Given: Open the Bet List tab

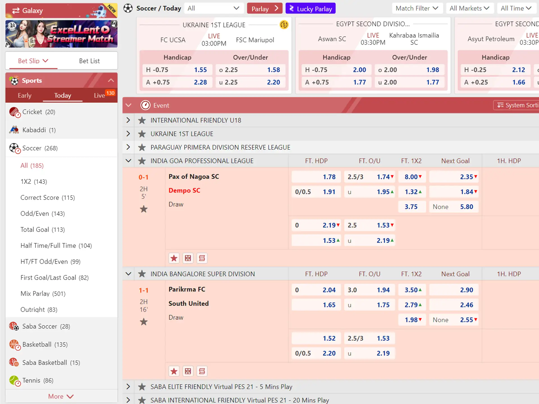Looking at the screenshot, I should (89, 61).
